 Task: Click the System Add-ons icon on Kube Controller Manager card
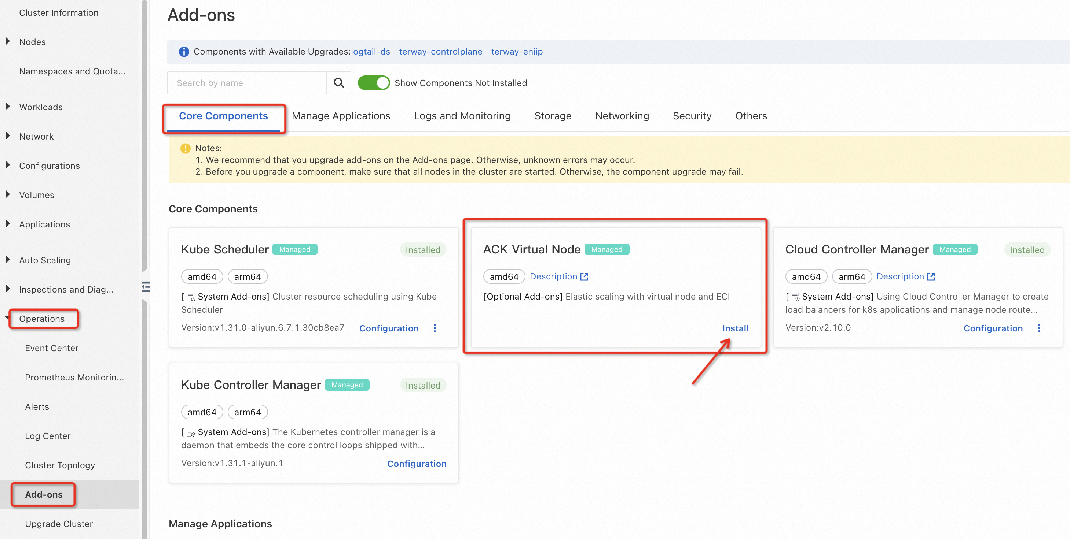(x=190, y=432)
